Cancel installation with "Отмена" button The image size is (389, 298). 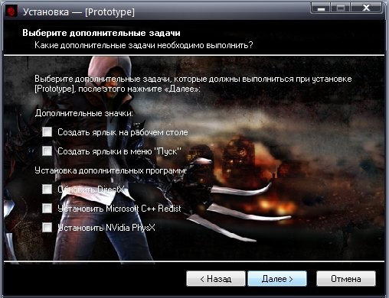[346, 279]
